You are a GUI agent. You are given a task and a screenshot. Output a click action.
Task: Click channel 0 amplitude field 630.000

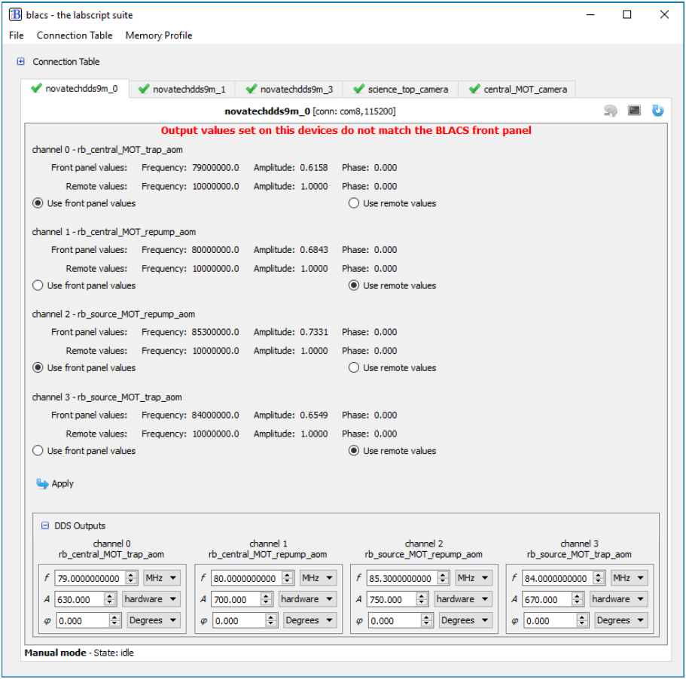tap(80, 599)
